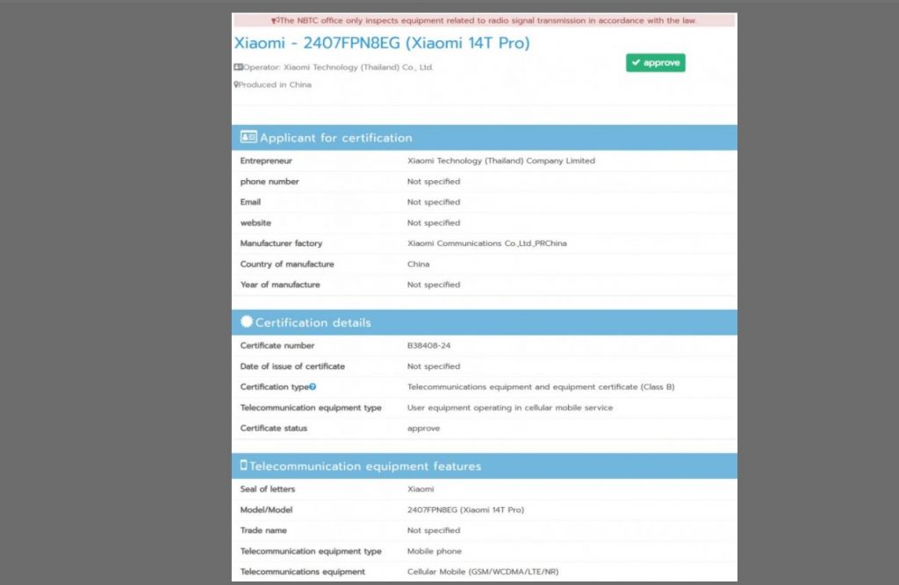
Task: Select the Certificate status value approve
Action: (424, 429)
